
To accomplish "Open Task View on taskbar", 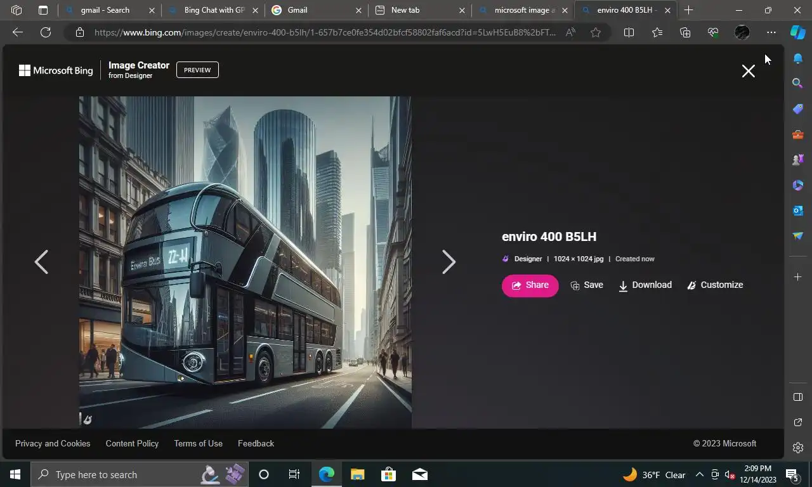I will [294, 474].
